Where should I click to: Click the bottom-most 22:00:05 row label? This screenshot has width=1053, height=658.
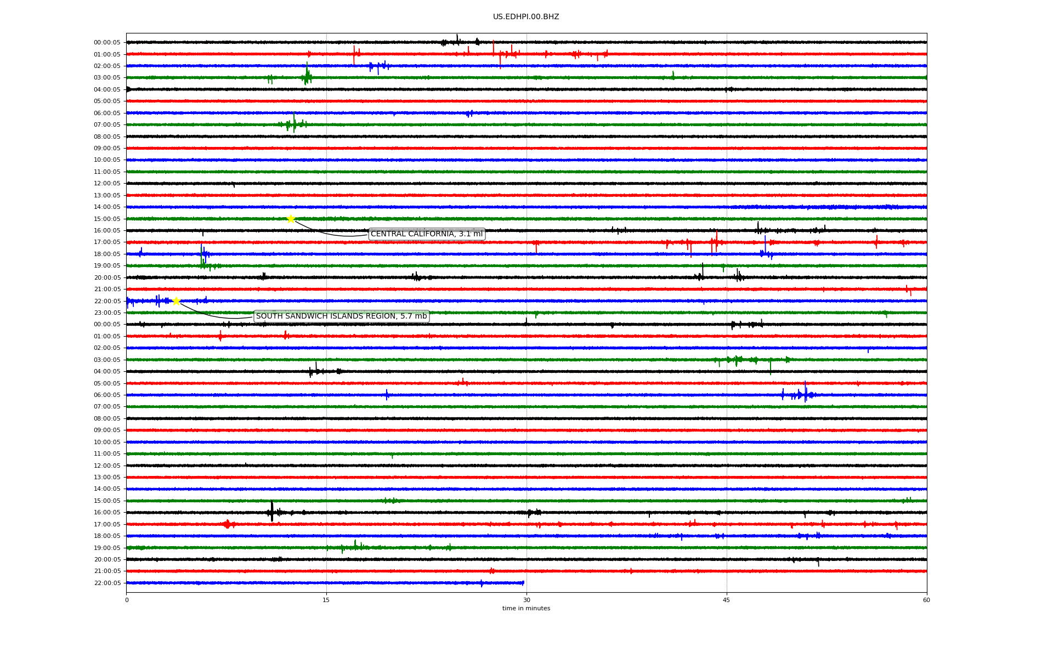[x=107, y=583]
